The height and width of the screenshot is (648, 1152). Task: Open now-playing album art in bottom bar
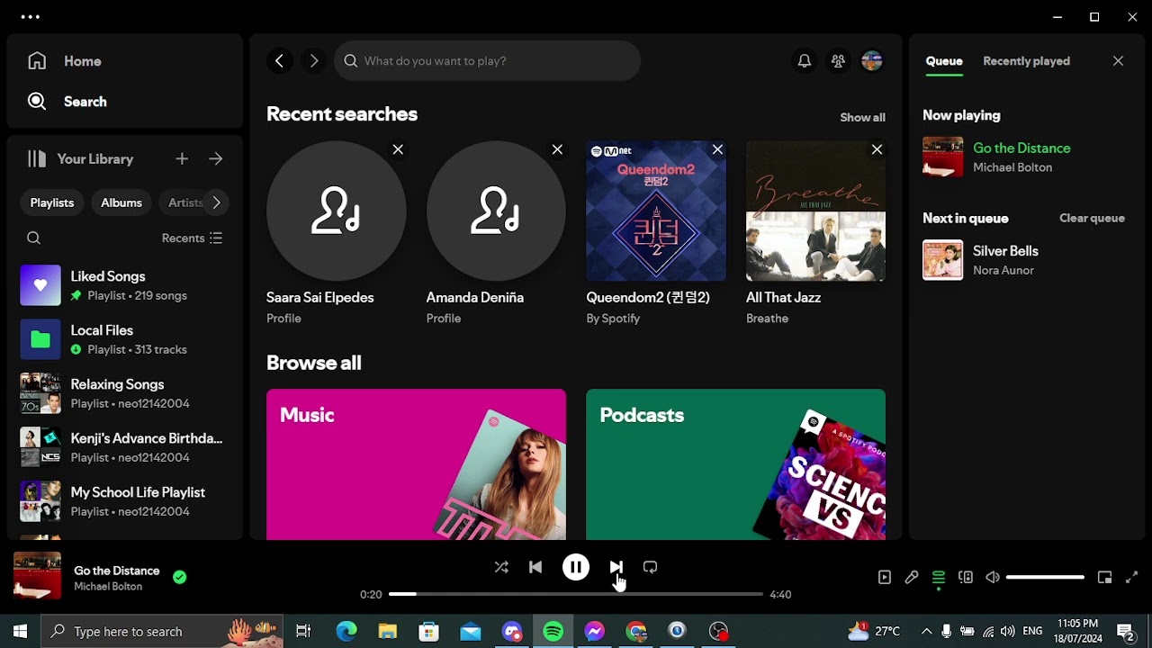[x=37, y=576]
